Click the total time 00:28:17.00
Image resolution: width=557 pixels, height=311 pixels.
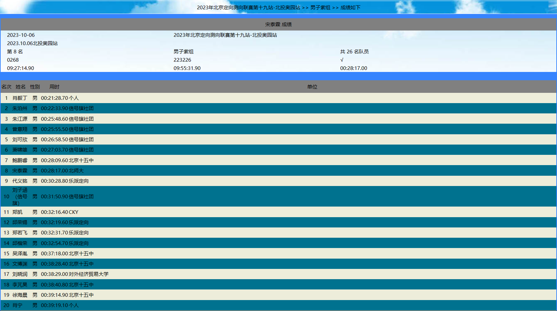354,68
